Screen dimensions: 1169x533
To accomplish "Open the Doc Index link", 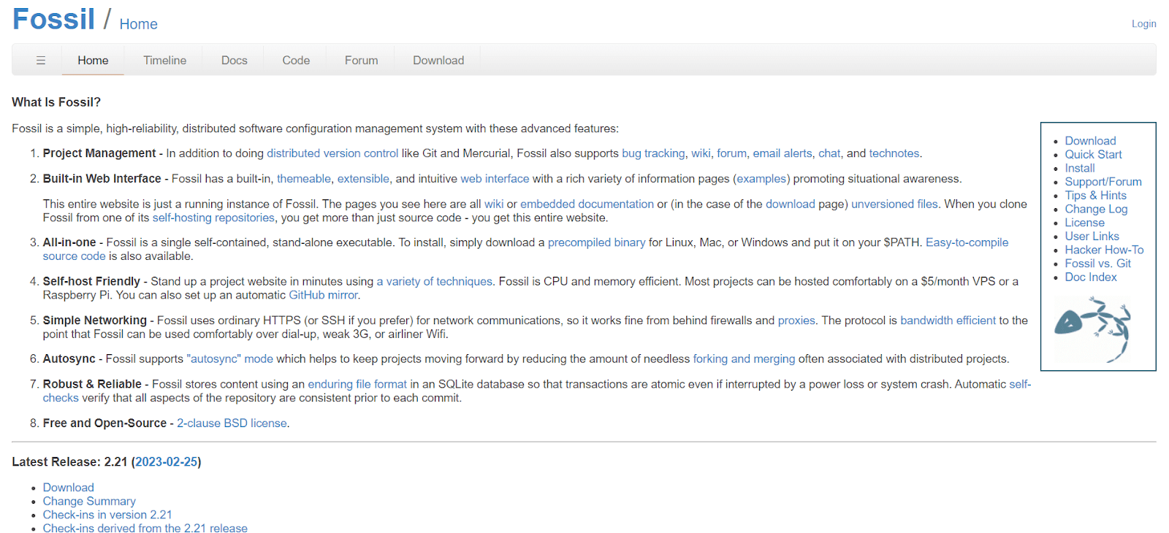I will coord(1091,277).
